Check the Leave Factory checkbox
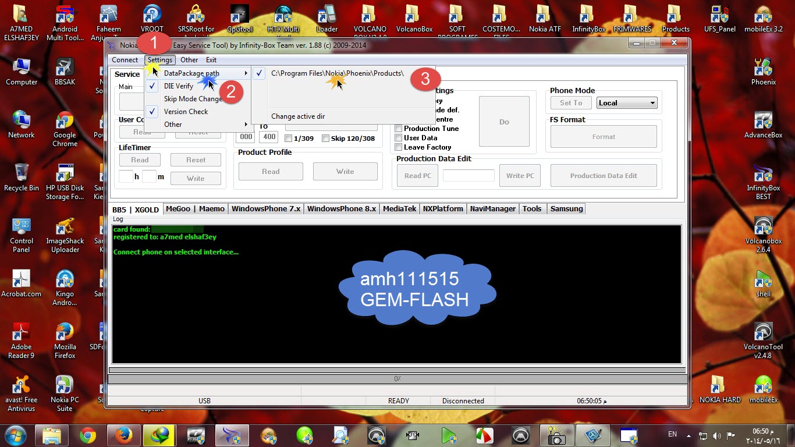This screenshot has height=447, width=795. (399, 147)
